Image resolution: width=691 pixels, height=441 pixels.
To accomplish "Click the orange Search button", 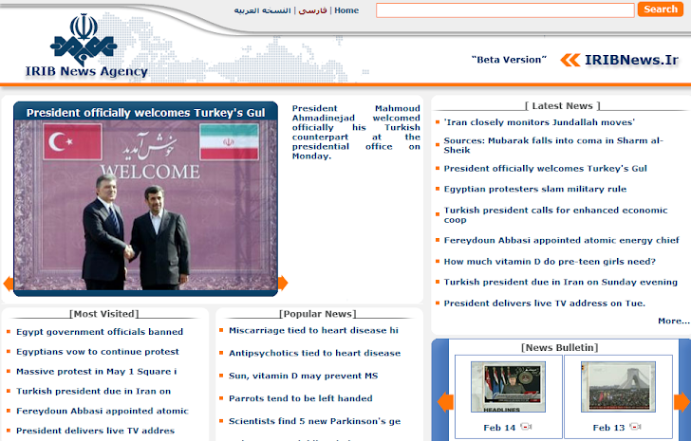I will point(661,9).
